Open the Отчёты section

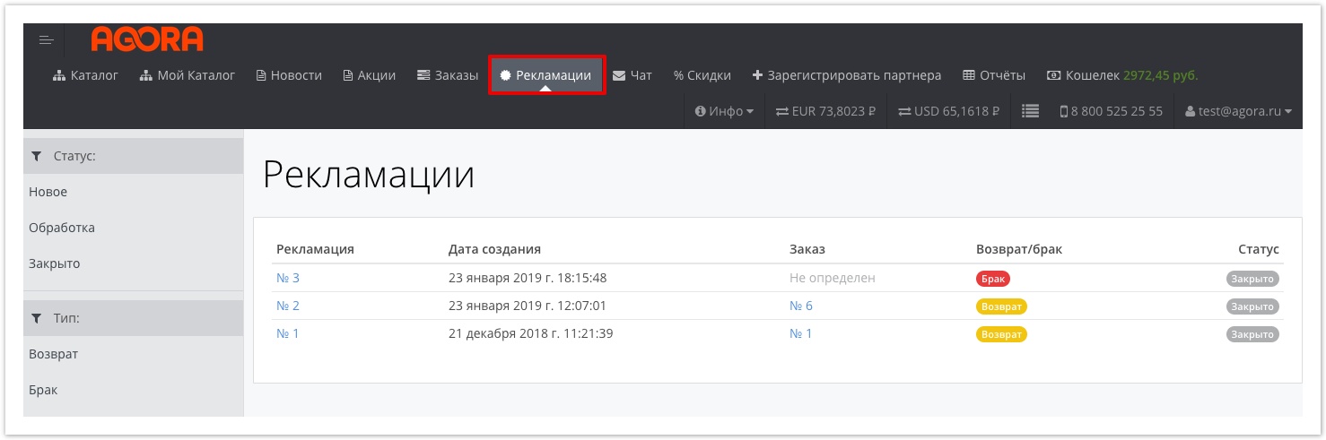click(994, 75)
